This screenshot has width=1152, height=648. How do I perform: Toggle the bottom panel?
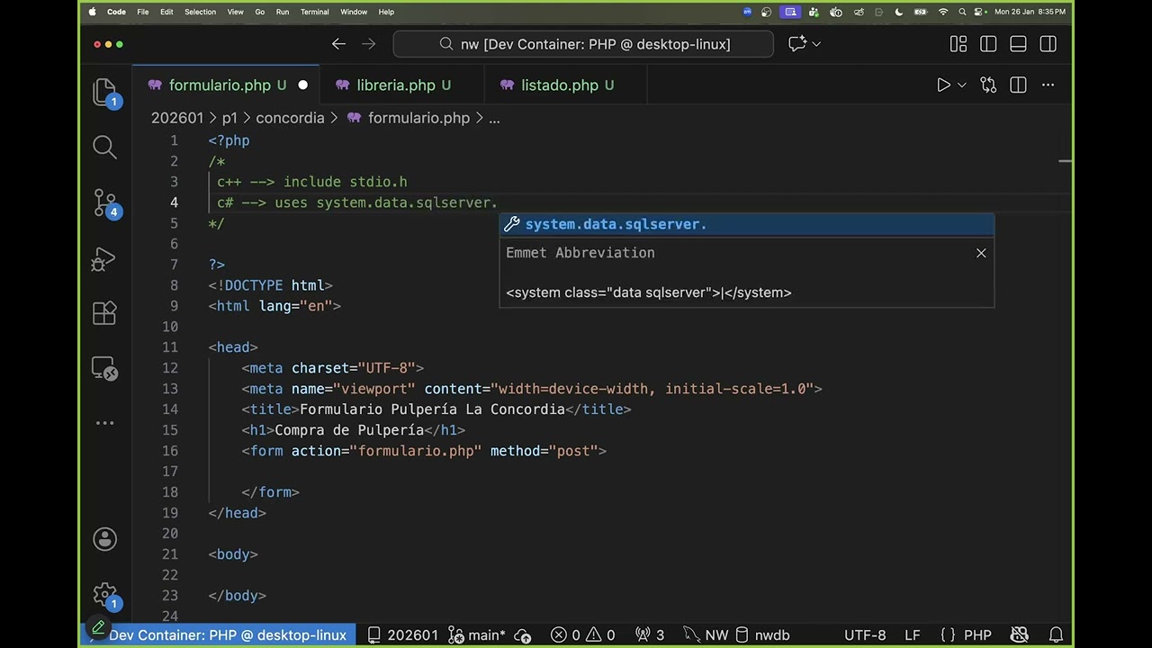point(1018,44)
